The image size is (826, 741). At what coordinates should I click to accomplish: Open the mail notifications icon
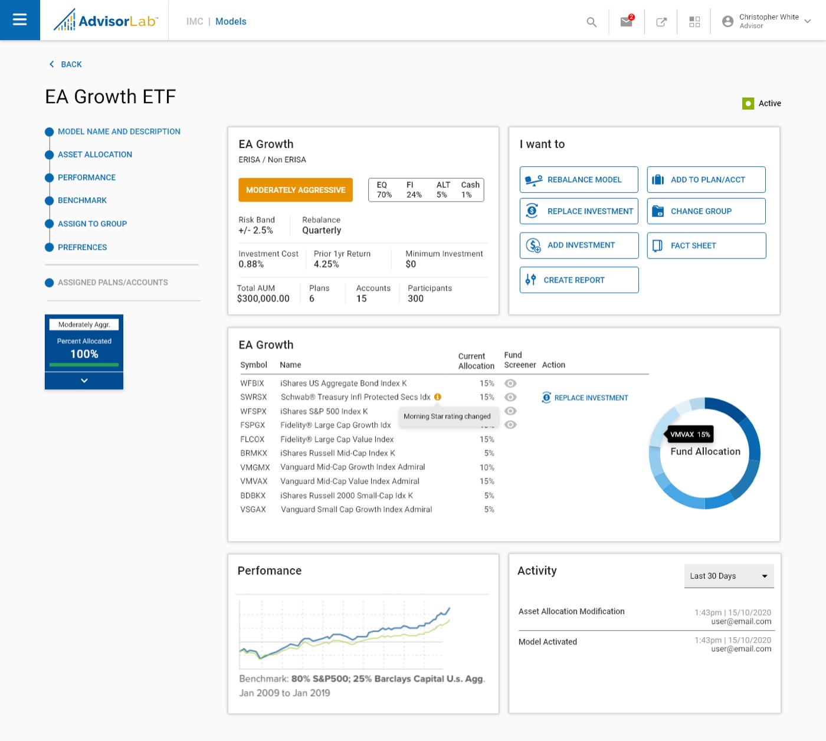tap(627, 21)
